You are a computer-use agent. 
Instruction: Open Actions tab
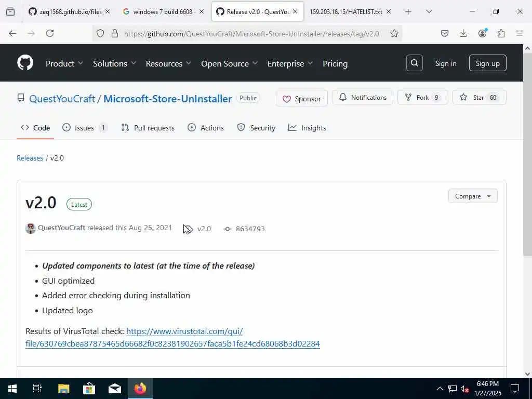click(206, 128)
